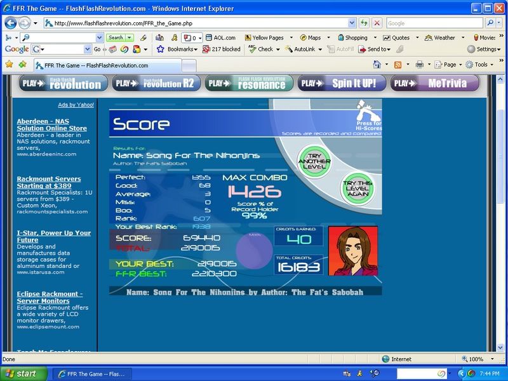Screen dimensions: 508x381
Task: Click the RSS feeds icon
Action: coord(398,65)
